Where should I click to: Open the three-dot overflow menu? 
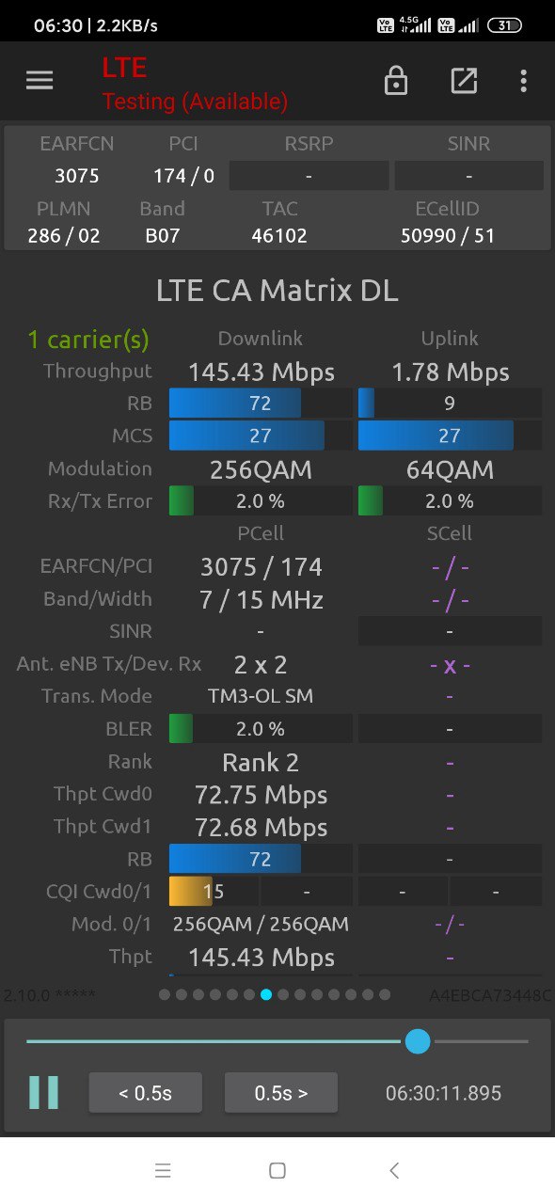pos(523,81)
